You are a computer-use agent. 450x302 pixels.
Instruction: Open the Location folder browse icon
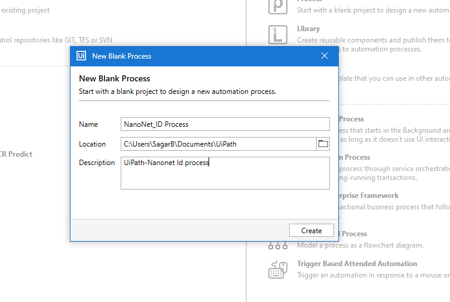coord(323,144)
